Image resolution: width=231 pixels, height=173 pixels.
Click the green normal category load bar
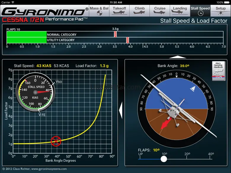click(x=27, y=34)
